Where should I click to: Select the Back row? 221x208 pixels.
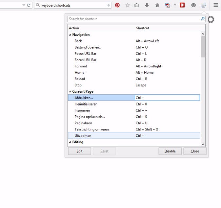[x=134, y=41]
